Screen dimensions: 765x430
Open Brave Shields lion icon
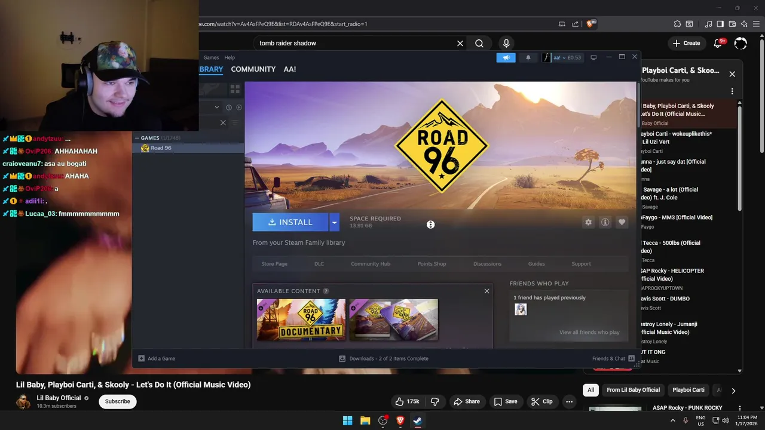pyautogui.click(x=591, y=24)
